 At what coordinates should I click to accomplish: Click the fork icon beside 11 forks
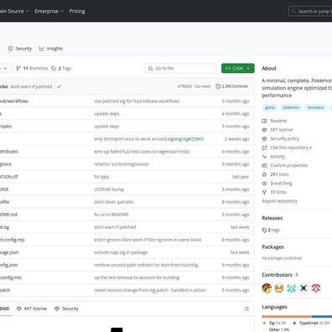click(264, 192)
